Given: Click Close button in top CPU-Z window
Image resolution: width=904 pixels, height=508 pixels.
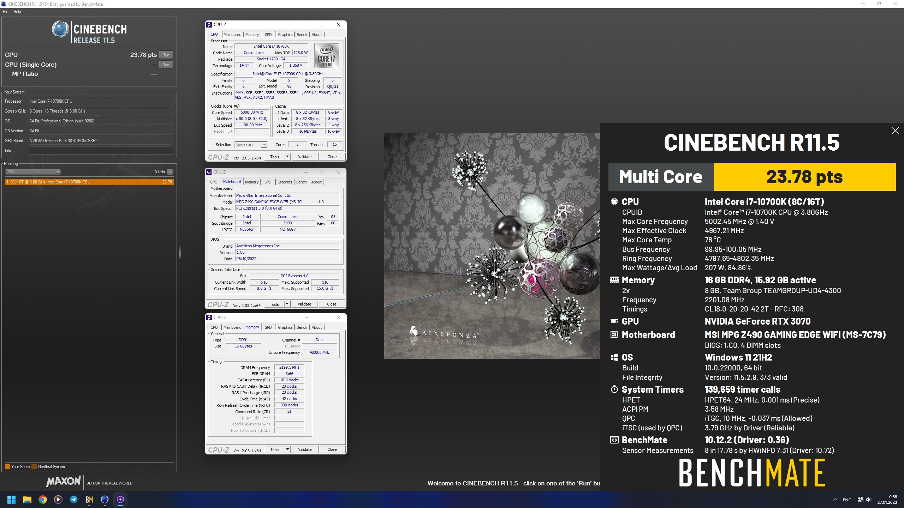Looking at the screenshot, I should (x=332, y=157).
